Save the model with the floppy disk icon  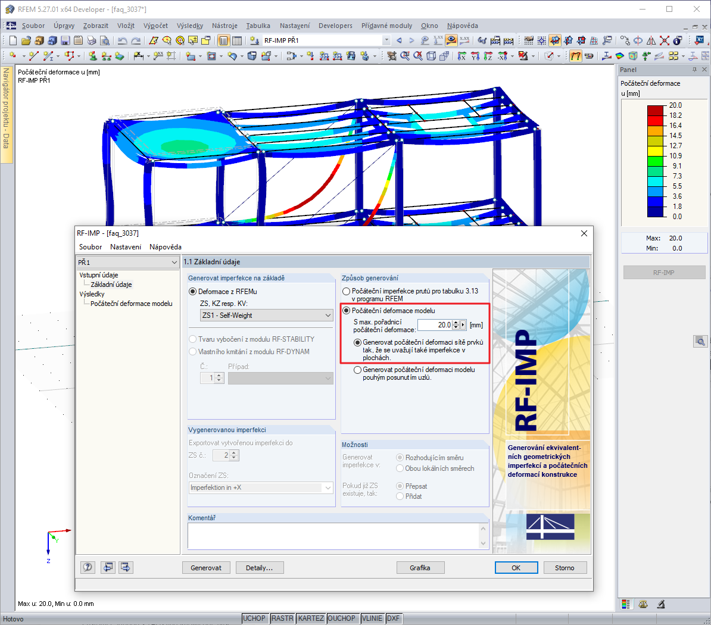coord(66,41)
